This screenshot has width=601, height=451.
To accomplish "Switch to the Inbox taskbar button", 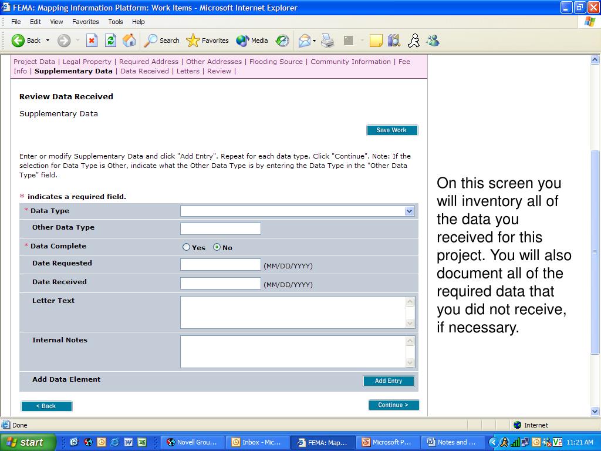I will coord(257,442).
